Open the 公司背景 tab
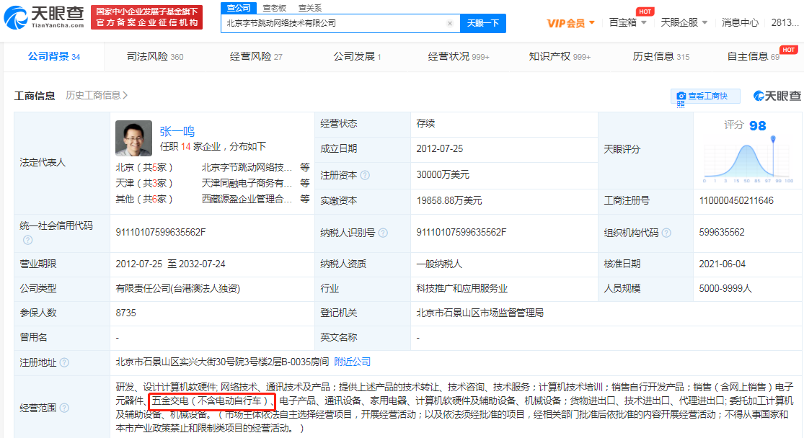The width and height of the screenshot is (804, 438). click(x=54, y=56)
